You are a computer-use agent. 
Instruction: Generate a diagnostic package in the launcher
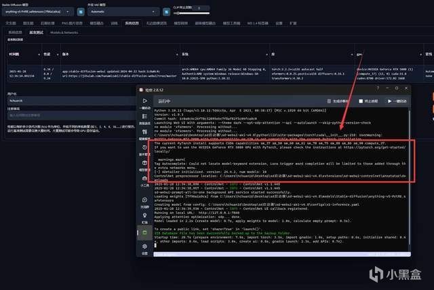338,101
